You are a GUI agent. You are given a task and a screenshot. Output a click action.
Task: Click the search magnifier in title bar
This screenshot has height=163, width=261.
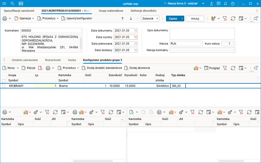(12, 4)
